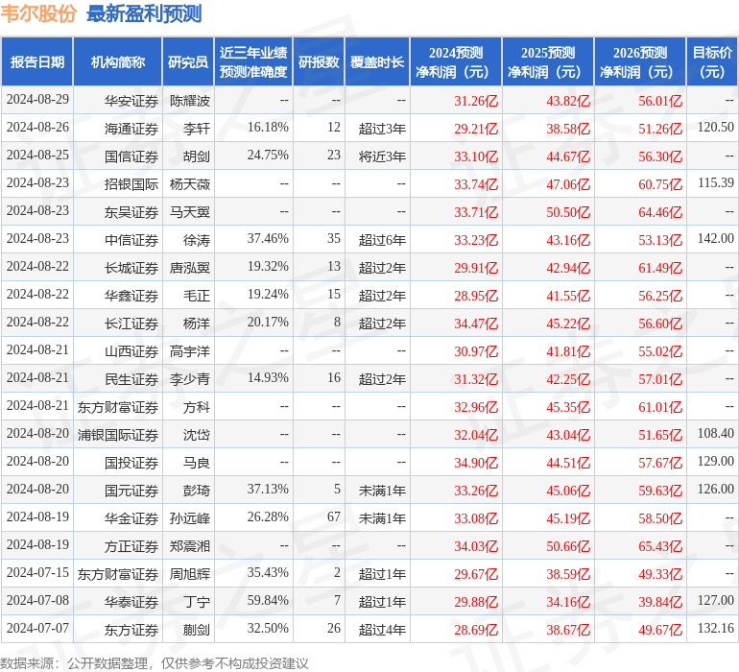Click the date 2024-08-29

click(37, 99)
